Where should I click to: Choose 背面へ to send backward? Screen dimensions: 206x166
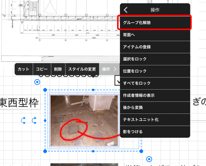tap(155, 35)
